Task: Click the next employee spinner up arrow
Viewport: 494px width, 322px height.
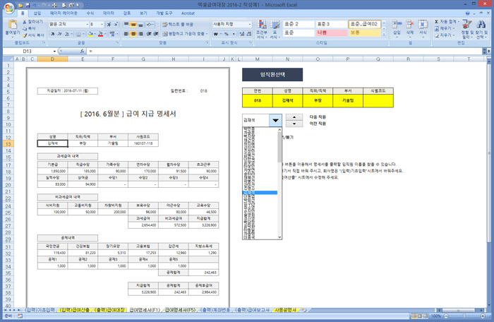Action: pyautogui.click(x=294, y=117)
